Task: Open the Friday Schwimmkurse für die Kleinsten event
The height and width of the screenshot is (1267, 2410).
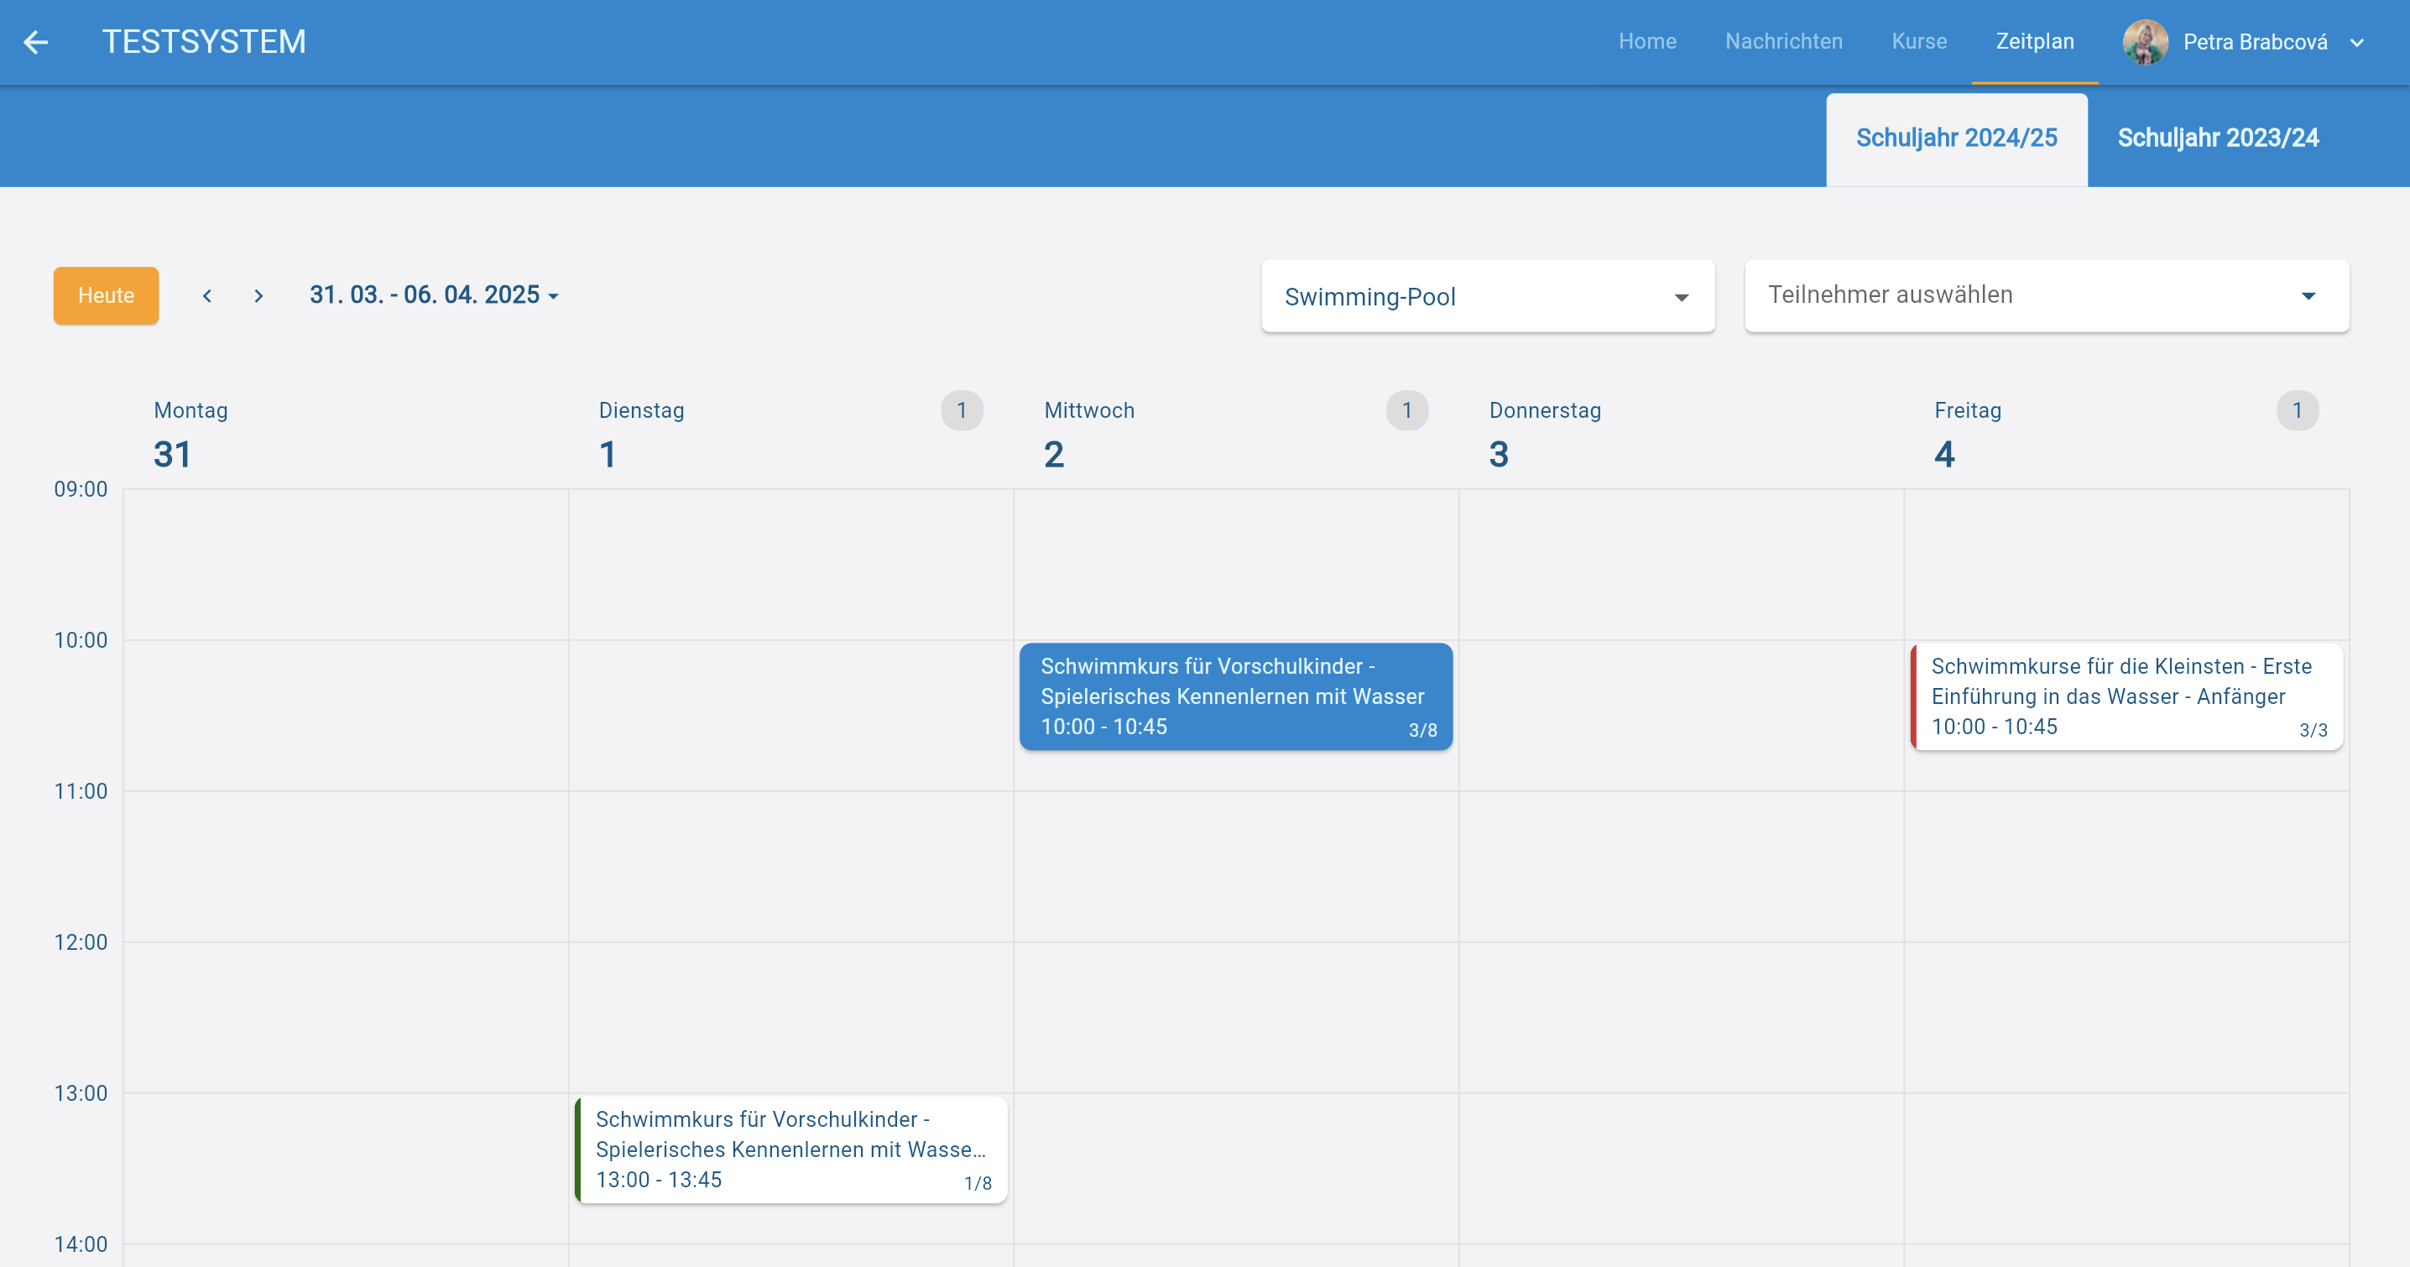Action: [x=2126, y=696]
